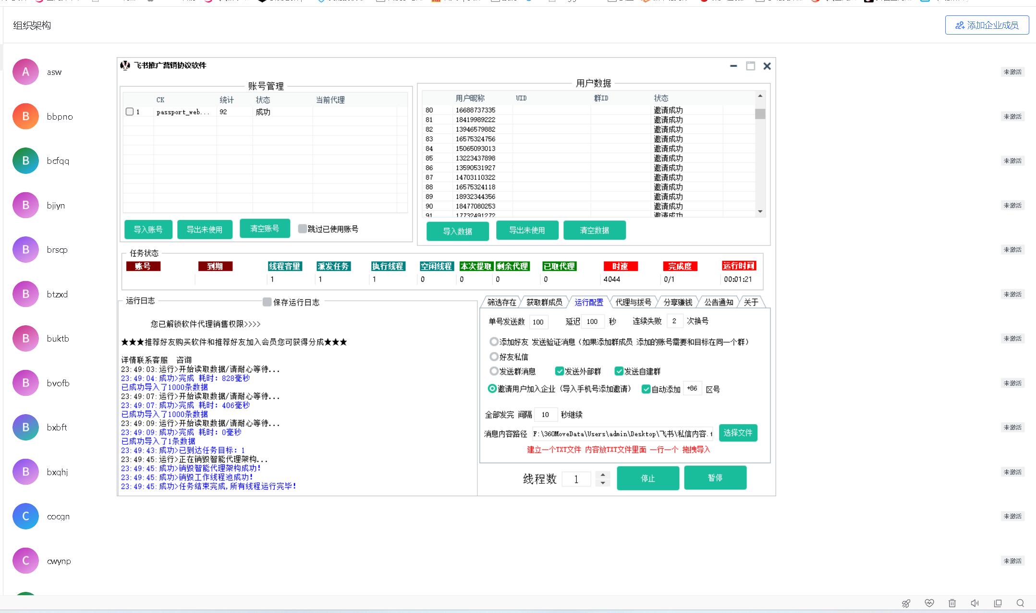Increase thread count with the up arrow
Screen dimensions: 1036x613
(603, 475)
